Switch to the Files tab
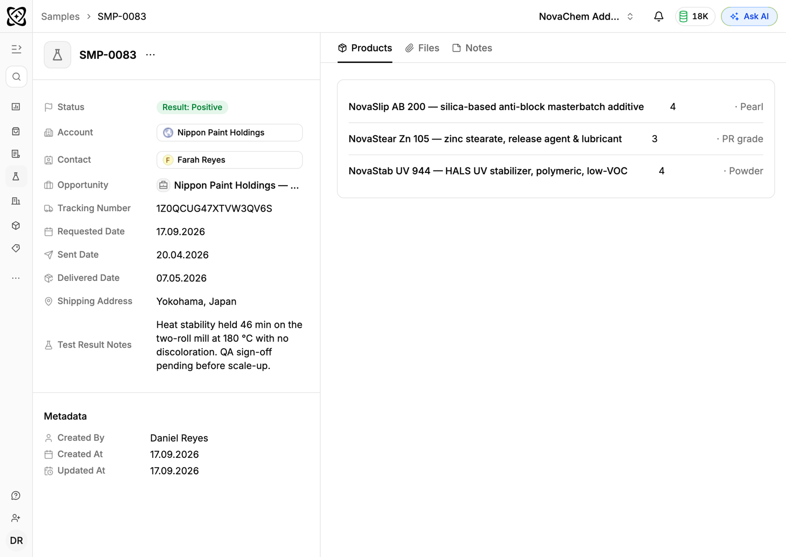The width and height of the screenshot is (786, 557). (x=422, y=48)
